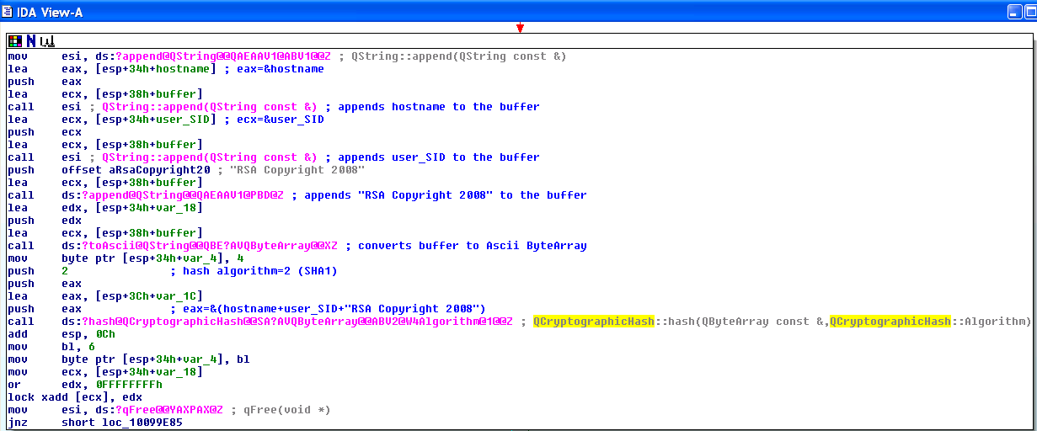The image size is (1037, 431).
Task: Click the IDA View-A title bar text
Action: (50, 12)
